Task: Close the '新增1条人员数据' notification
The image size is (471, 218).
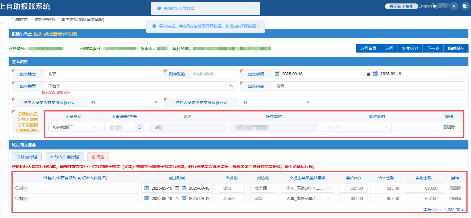Action: point(253,8)
